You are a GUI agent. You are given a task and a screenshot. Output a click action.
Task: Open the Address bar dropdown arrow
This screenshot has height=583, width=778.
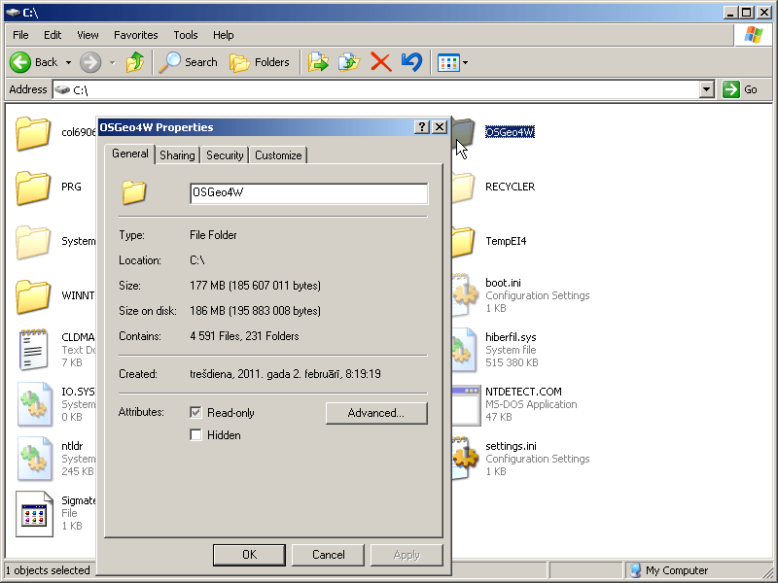(707, 89)
